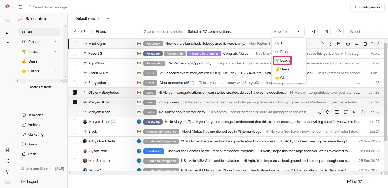Click the refresh conversations icon
This screenshot has height=188, width=388.
coord(83,31)
